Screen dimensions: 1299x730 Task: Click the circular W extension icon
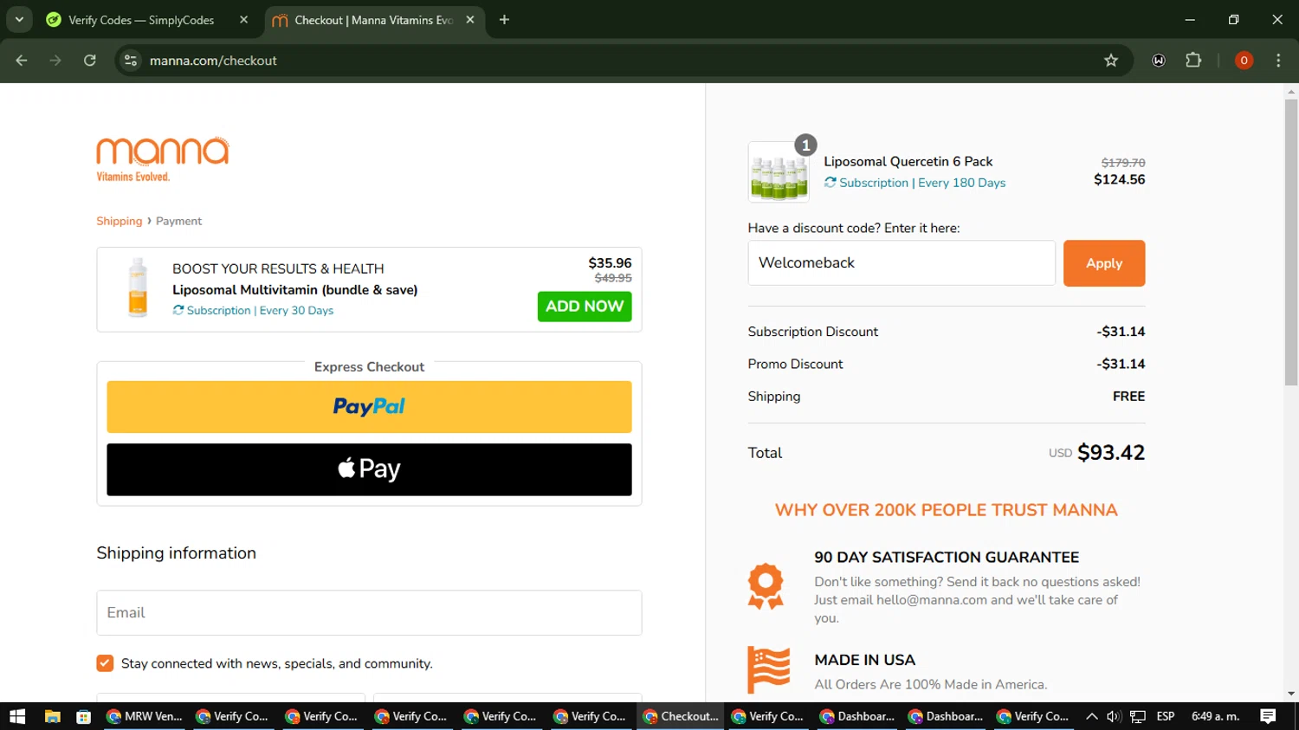click(1159, 61)
